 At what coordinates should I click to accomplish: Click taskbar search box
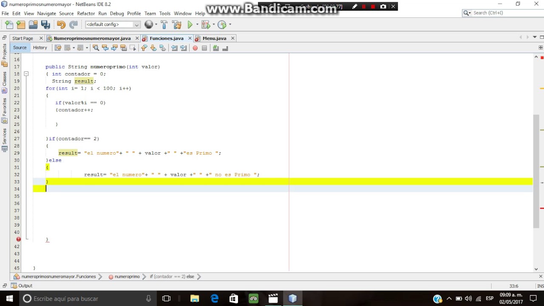88,298
